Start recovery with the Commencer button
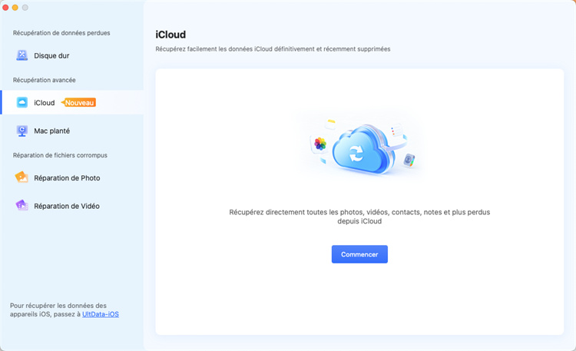This screenshot has width=576, height=351. tap(359, 254)
